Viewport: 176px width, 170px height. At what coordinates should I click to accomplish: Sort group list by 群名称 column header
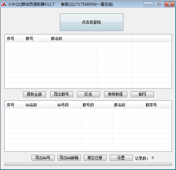[73, 39]
